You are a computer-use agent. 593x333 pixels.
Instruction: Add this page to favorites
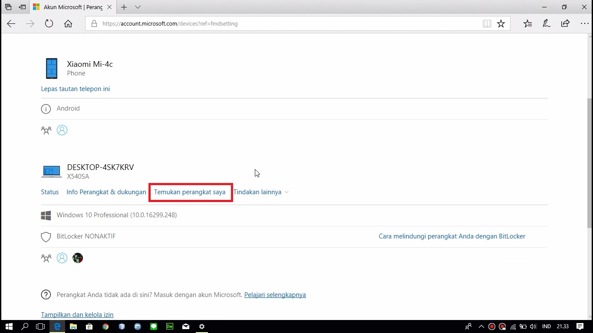click(x=501, y=24)
